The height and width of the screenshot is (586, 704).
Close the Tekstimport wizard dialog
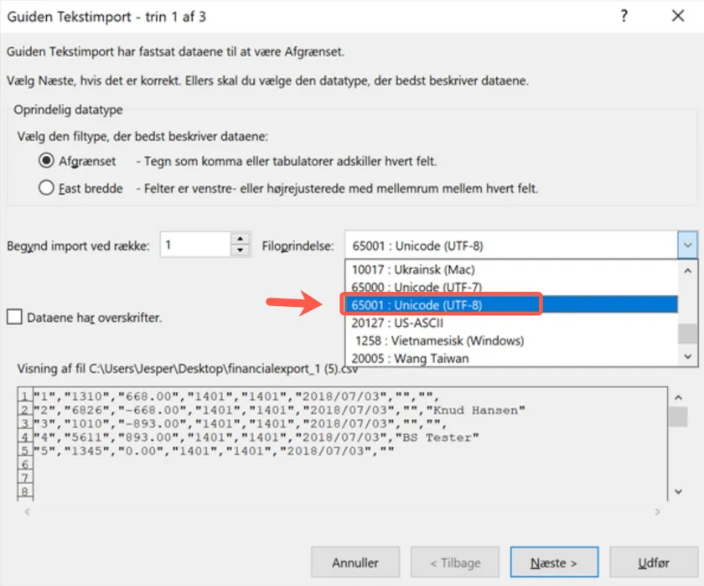point(677,16)
